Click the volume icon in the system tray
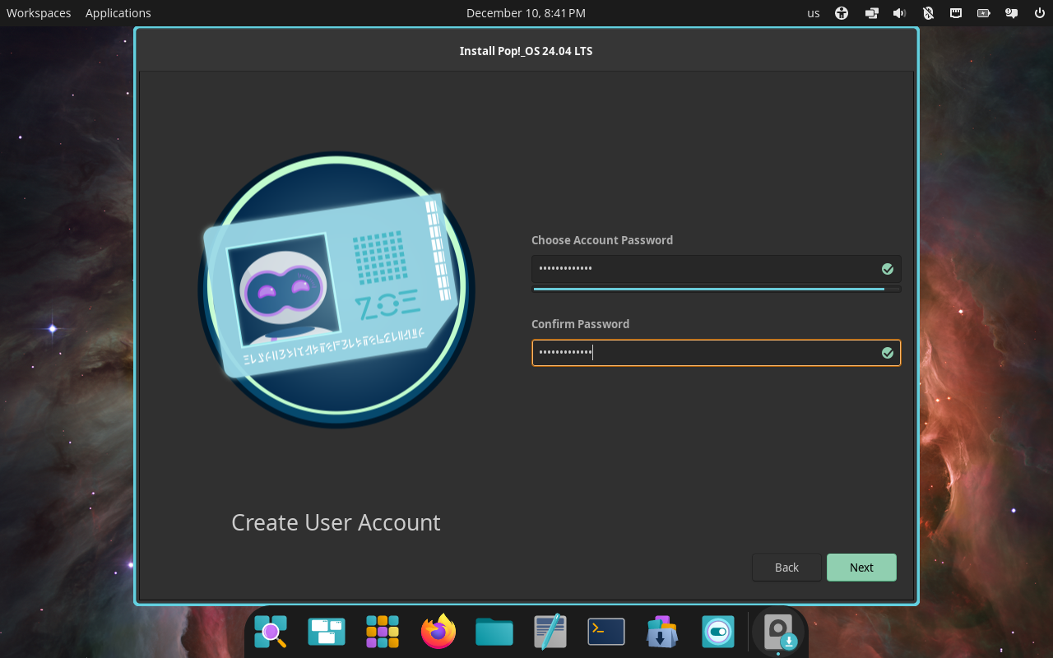 click(899, 12)
